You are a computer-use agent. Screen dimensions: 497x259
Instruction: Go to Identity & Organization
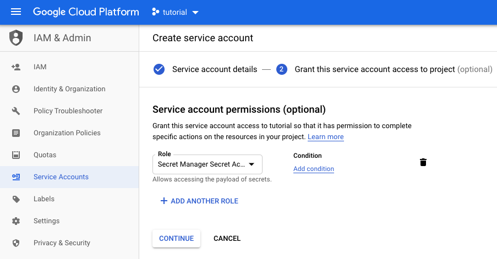click(x=69, y=89)
